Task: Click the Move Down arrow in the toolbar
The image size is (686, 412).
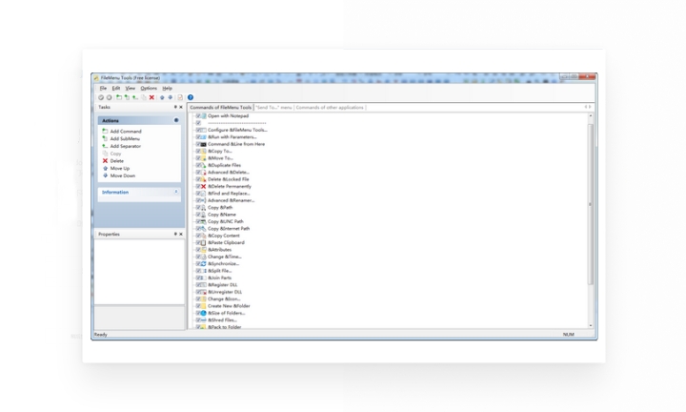Action: [171, 97]
